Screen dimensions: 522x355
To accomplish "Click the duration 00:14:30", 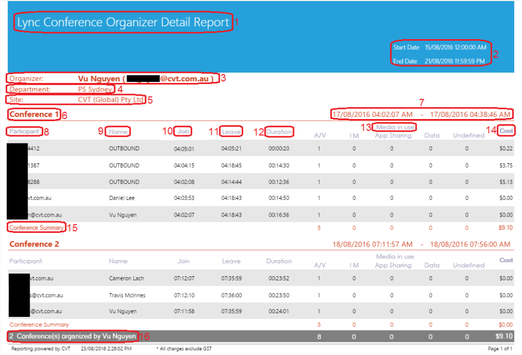I will click(279, 165).
